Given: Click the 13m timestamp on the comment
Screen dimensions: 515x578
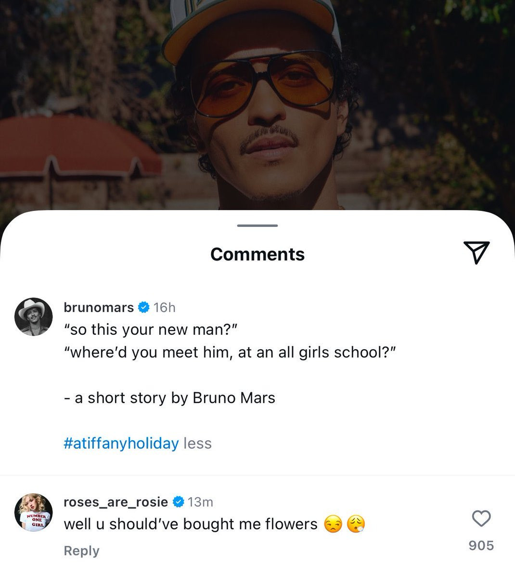Looking at the screenshot, I should 200,502.
